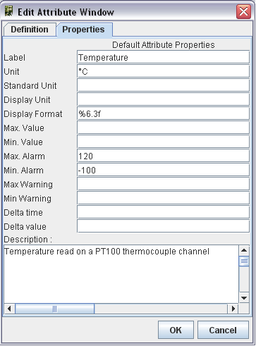Screen dimensions: 256x346
Task: Discard changes with the Cancel button
Action: click(x=223, y=330)
